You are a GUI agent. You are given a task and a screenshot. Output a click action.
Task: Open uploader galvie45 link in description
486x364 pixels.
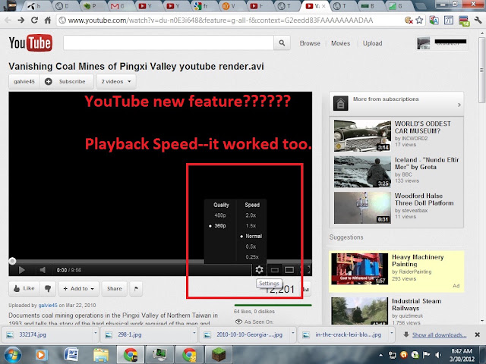48,305
